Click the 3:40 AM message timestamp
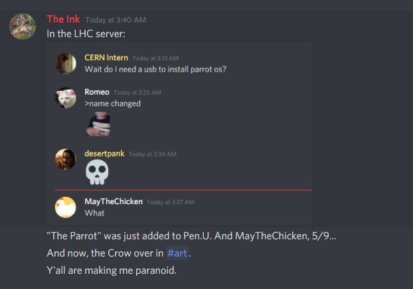This screenshot has height=289, width=413. point(116,20)
